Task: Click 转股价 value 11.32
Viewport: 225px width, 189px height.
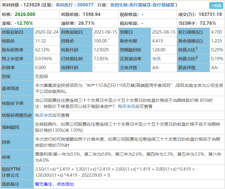Action: click(x=41, y=41)
